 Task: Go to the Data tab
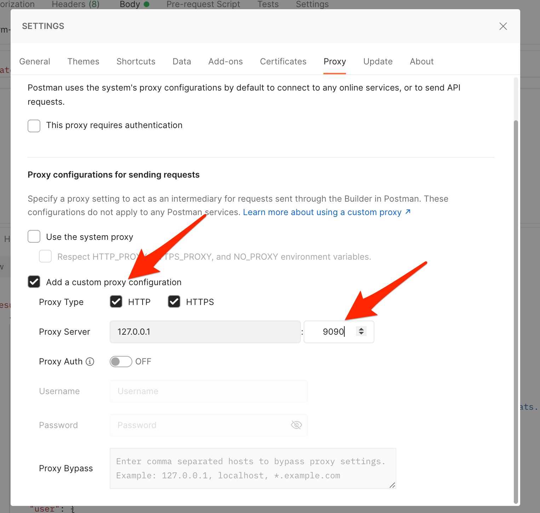click(182, 62)
